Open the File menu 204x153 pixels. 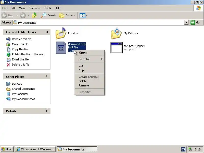pyautogui.click(x=4, y=8)
